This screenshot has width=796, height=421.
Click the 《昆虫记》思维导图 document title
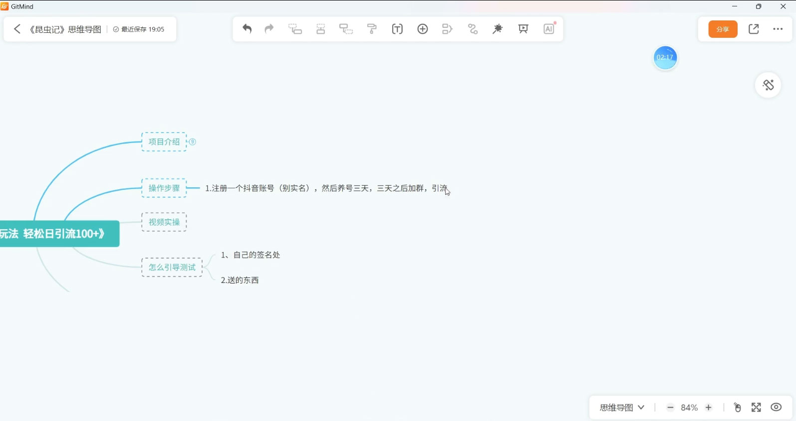pos(64,29)
